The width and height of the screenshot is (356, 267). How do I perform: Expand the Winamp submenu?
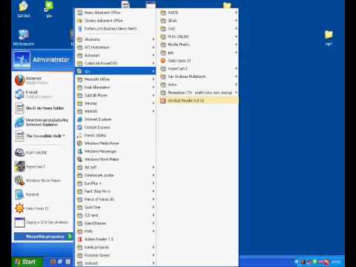pyautogui.click(x=116, y=103)
